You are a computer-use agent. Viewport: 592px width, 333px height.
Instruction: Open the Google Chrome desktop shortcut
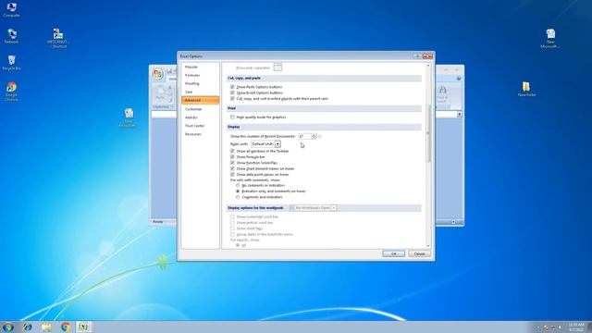(11, 92)
